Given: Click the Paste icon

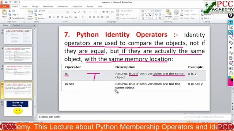Looking at the screenshot, I should [x=4, y=12].
